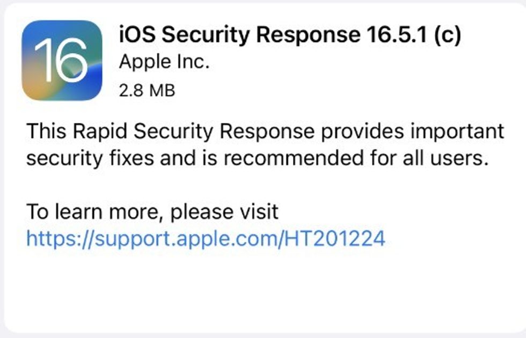Click the word 'provides' in description
This screenshot has height=338, width=526.
click(357, 131)
